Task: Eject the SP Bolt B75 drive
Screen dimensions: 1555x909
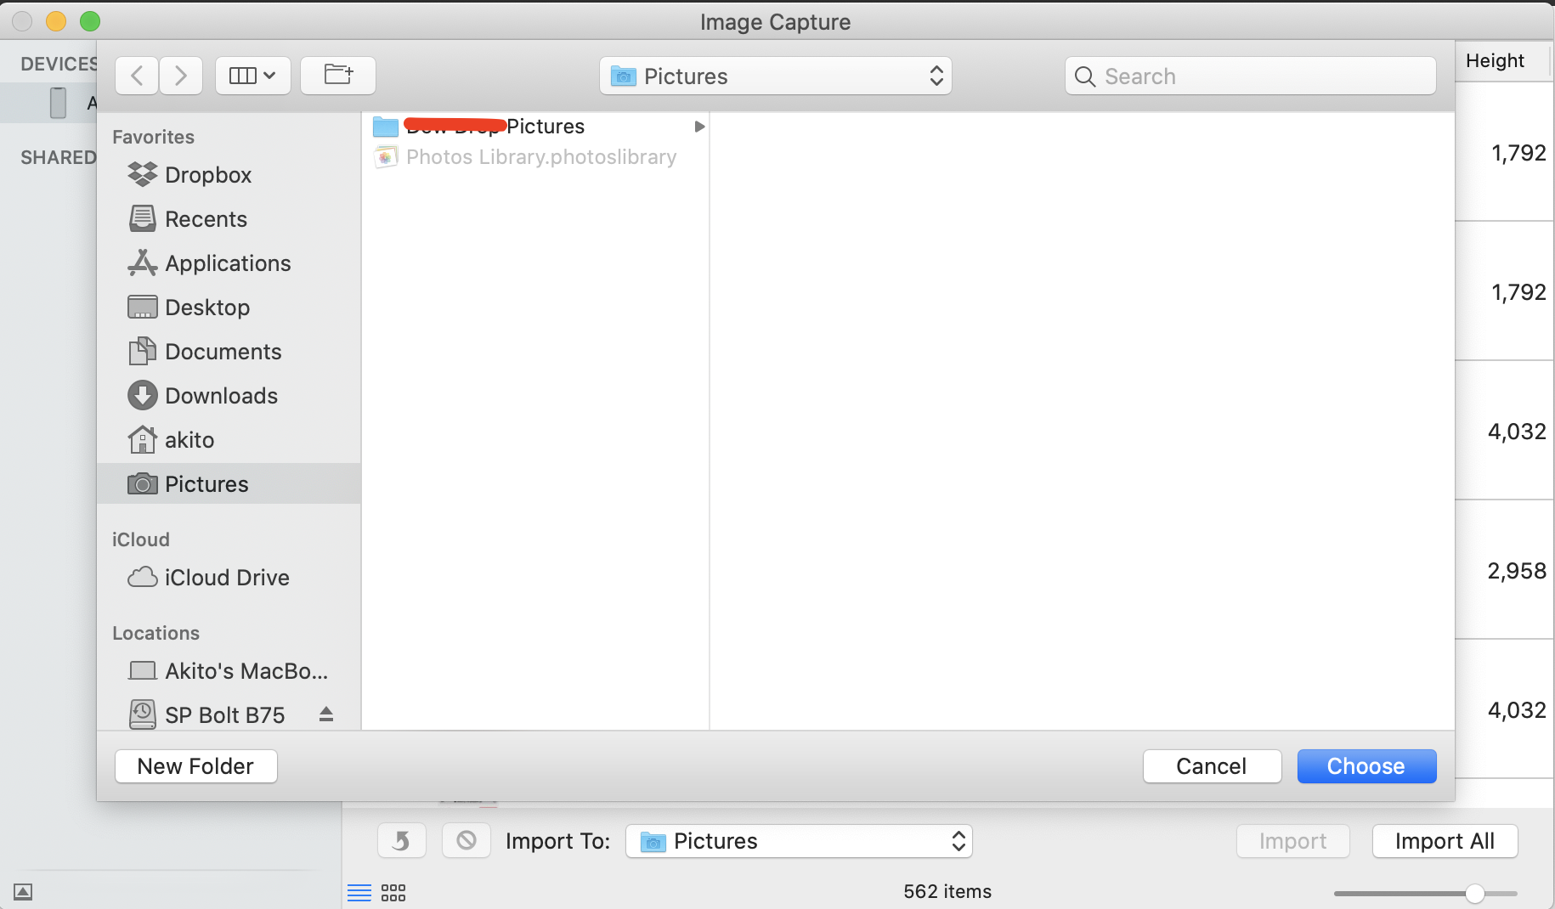Action: click(x=326, y=714)
